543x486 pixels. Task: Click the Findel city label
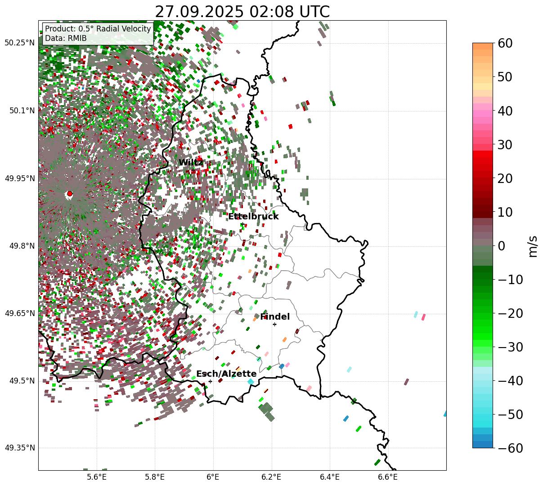click(274, 317)
